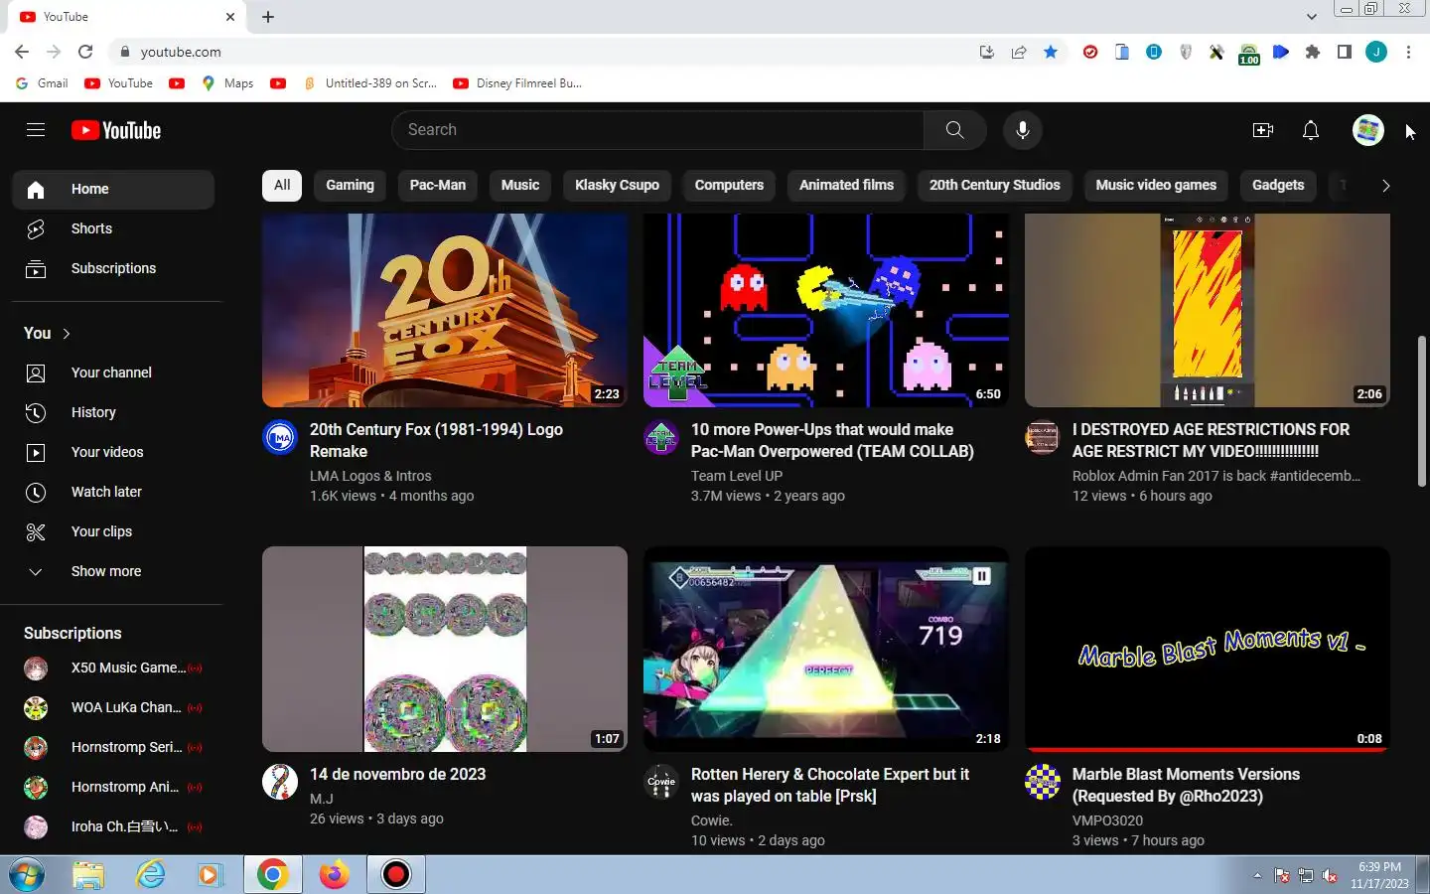
Task: Open Your channel in sidebar
Action: [x=113, y=372]
